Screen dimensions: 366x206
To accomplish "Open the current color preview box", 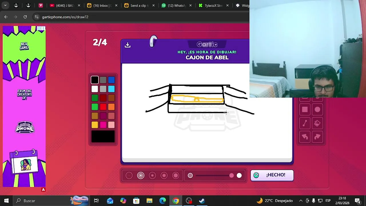I will (x=103, y=136).
